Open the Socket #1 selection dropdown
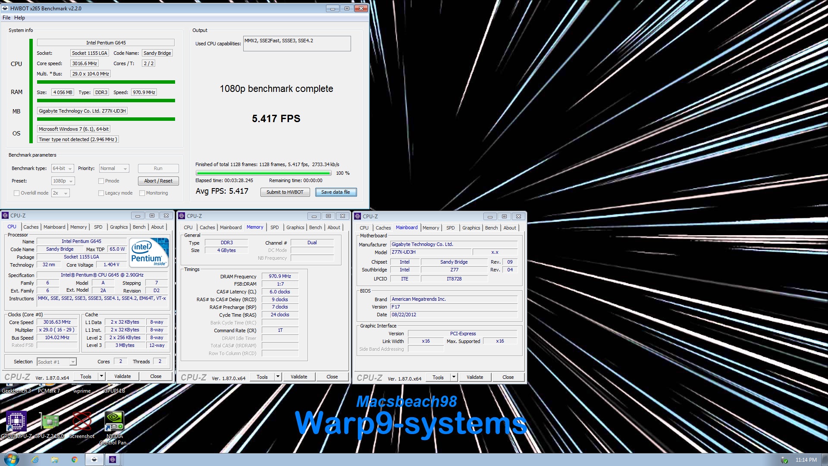 [56, 362]
